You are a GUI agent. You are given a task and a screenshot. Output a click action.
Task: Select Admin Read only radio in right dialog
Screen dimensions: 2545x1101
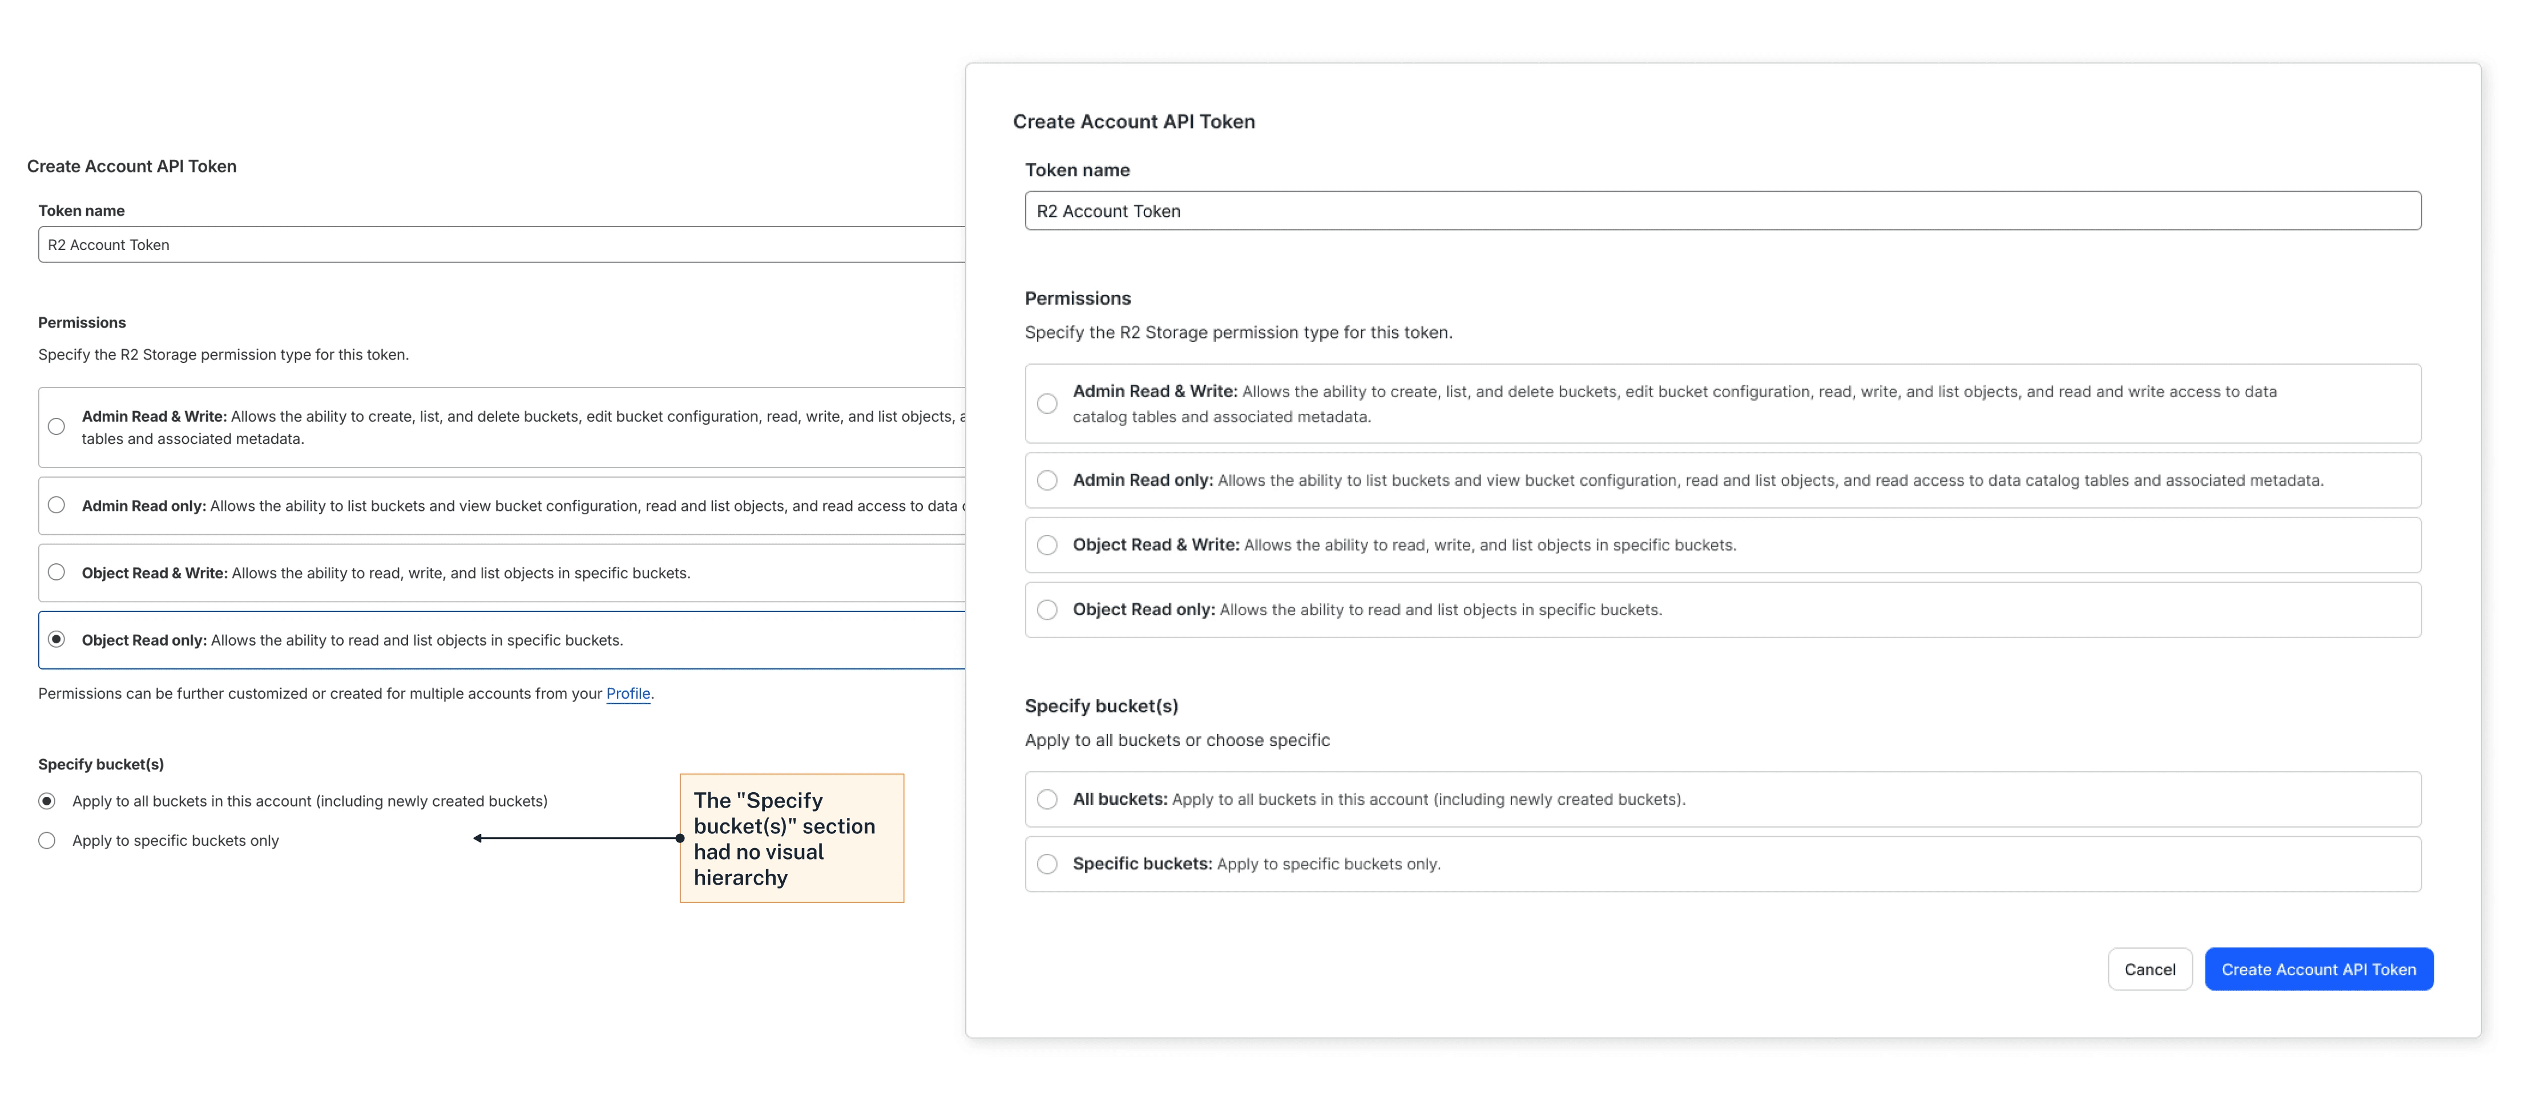click(x=1047, y=481)
